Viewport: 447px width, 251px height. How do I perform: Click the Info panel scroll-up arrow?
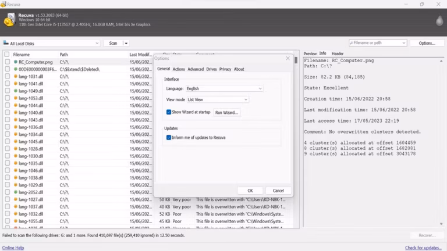(441, 61)
